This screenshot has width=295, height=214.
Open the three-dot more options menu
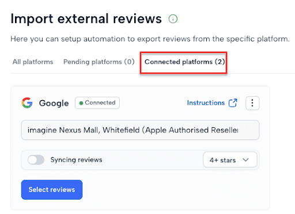click(x=252, y=103)
